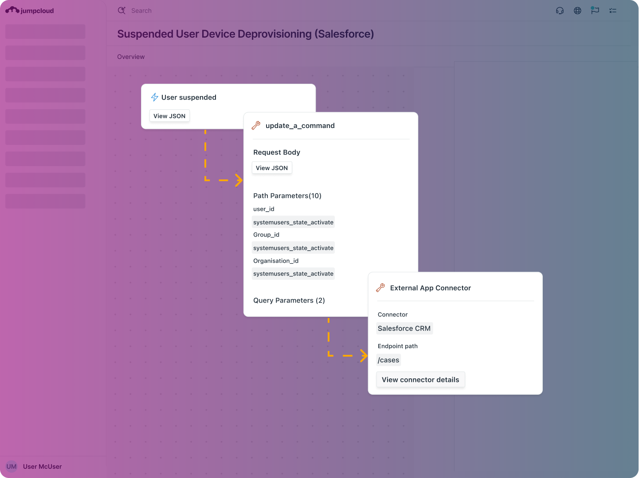The image size is (639, 478).
Task: Click the Query Parameters (2) heading
Action: (289, 300)
